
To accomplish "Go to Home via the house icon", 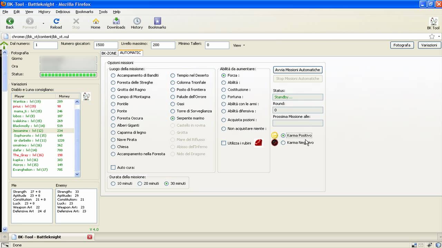I will [x=96, y=21].
